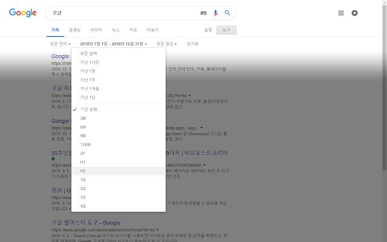
Task: Switch to the 동영상 tab
Action: click(x=74, y=30)
